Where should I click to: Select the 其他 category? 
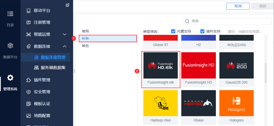click(x=85, y=46)
